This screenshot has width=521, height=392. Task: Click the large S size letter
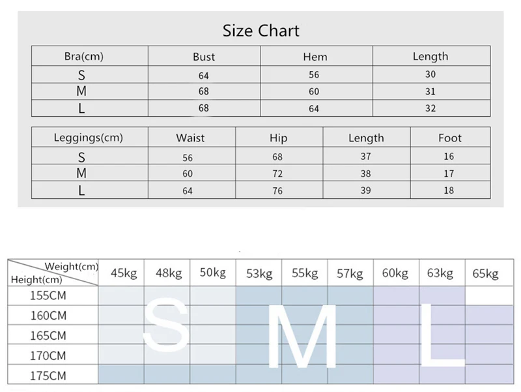point(166,325)
